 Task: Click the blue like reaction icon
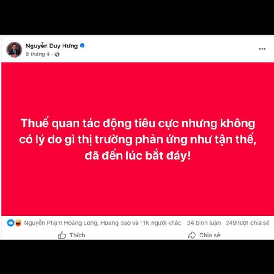(x=11, y=223)
